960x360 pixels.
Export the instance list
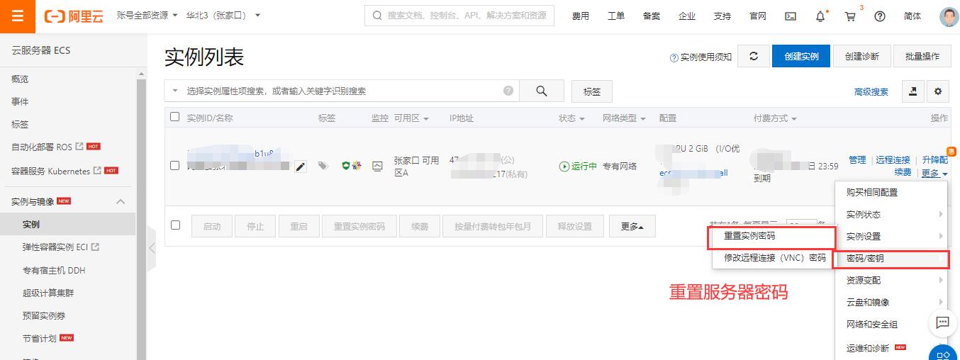913,91
